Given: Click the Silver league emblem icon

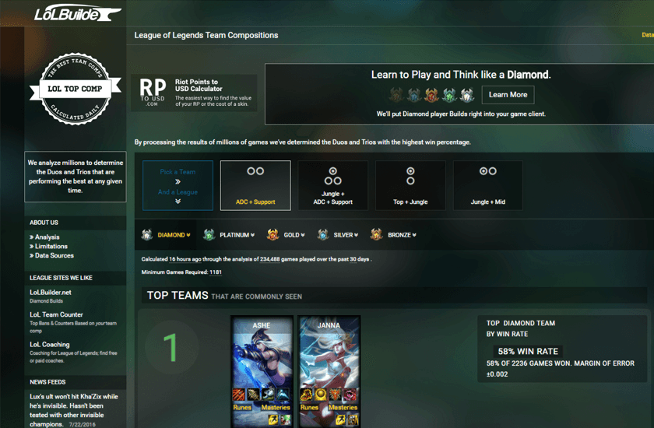Looking at the screenshot, I should click(x=323, y=235).
